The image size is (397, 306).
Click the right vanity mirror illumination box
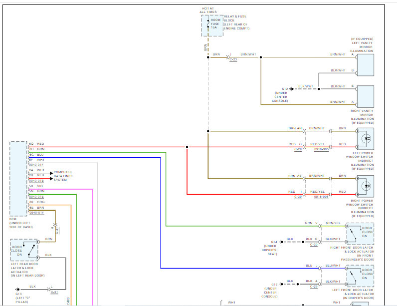pyautogui.click(x=365, y=96)
